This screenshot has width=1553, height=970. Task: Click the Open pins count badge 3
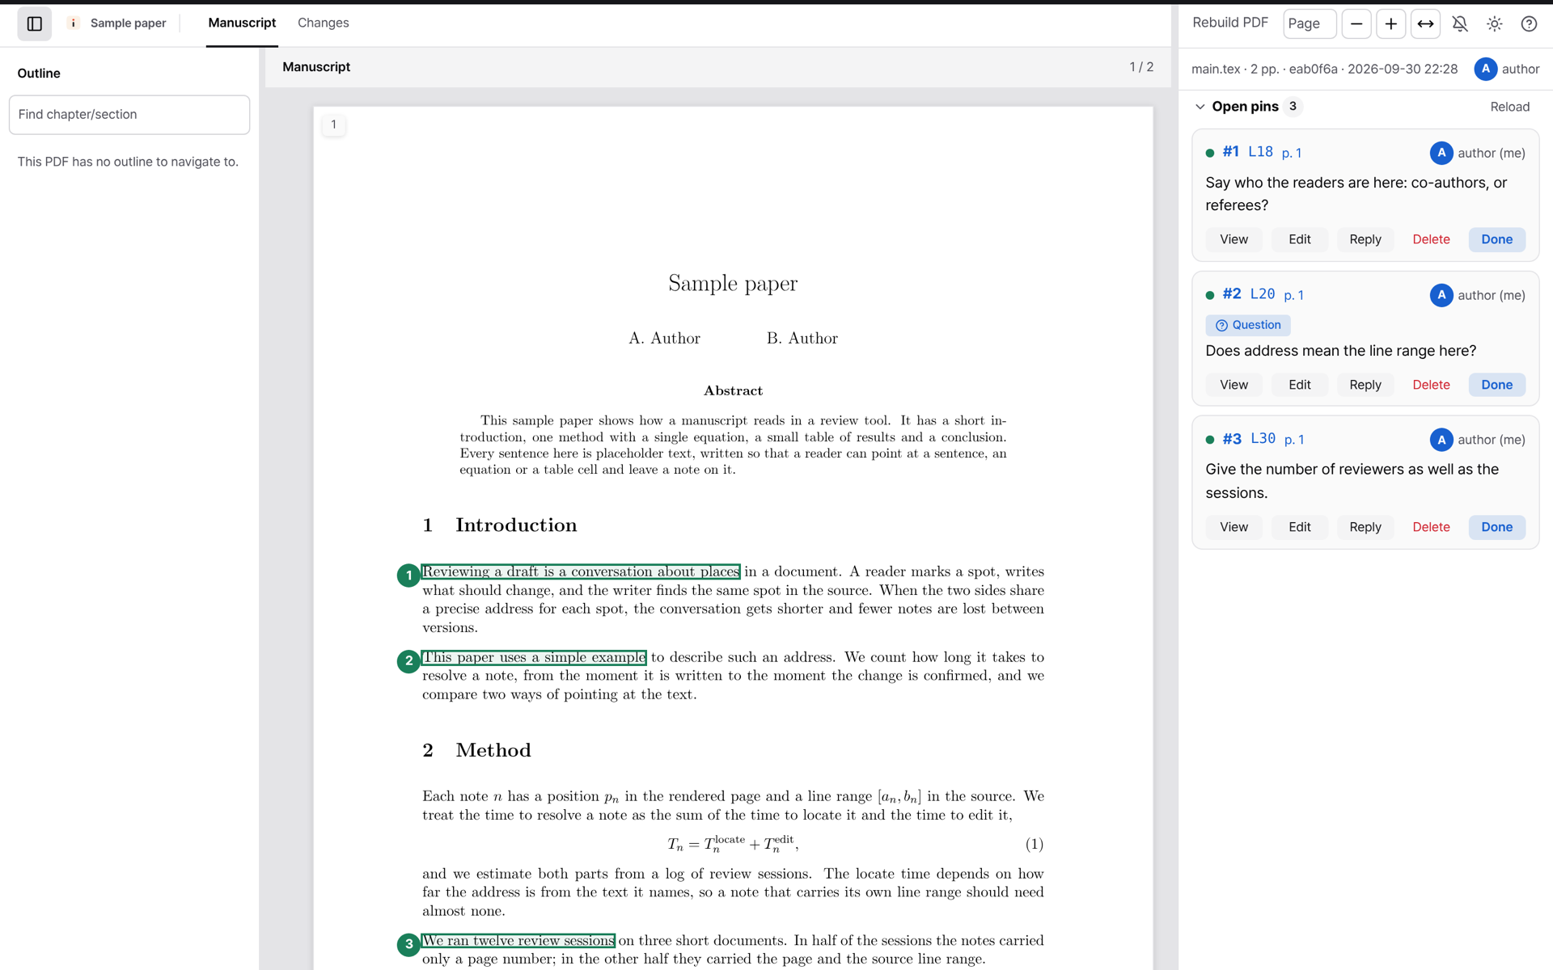(x=1293, y=107)
